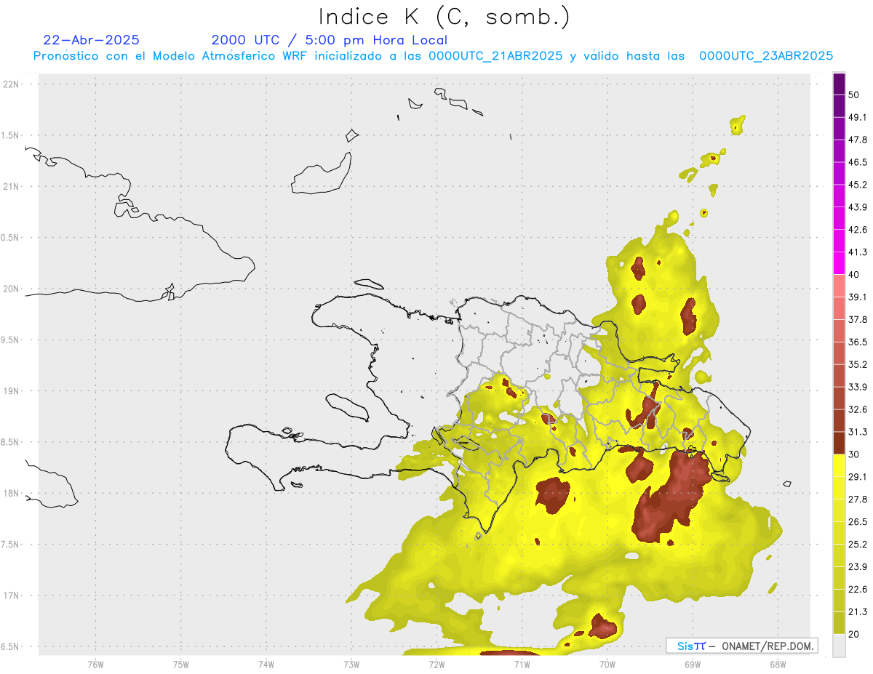Image resolution: width=873 pixels, height=674 pixels.
Task: Select the date text '22-Abr-2025'
Action: coord(92,40)
